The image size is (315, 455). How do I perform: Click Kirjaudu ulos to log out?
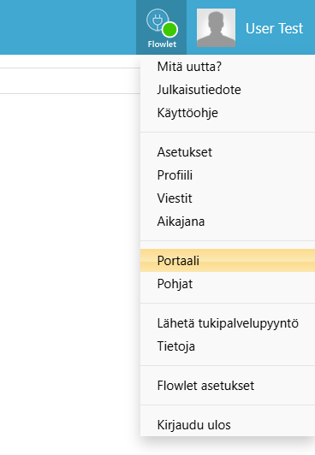point(228,425)
